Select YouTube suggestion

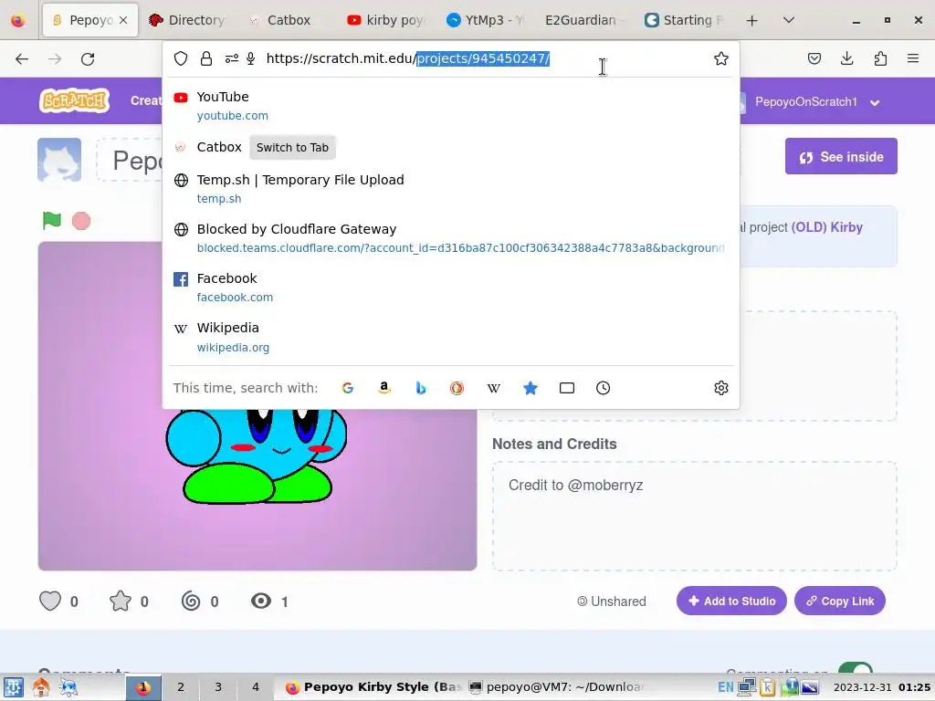[x=450, y=106]
